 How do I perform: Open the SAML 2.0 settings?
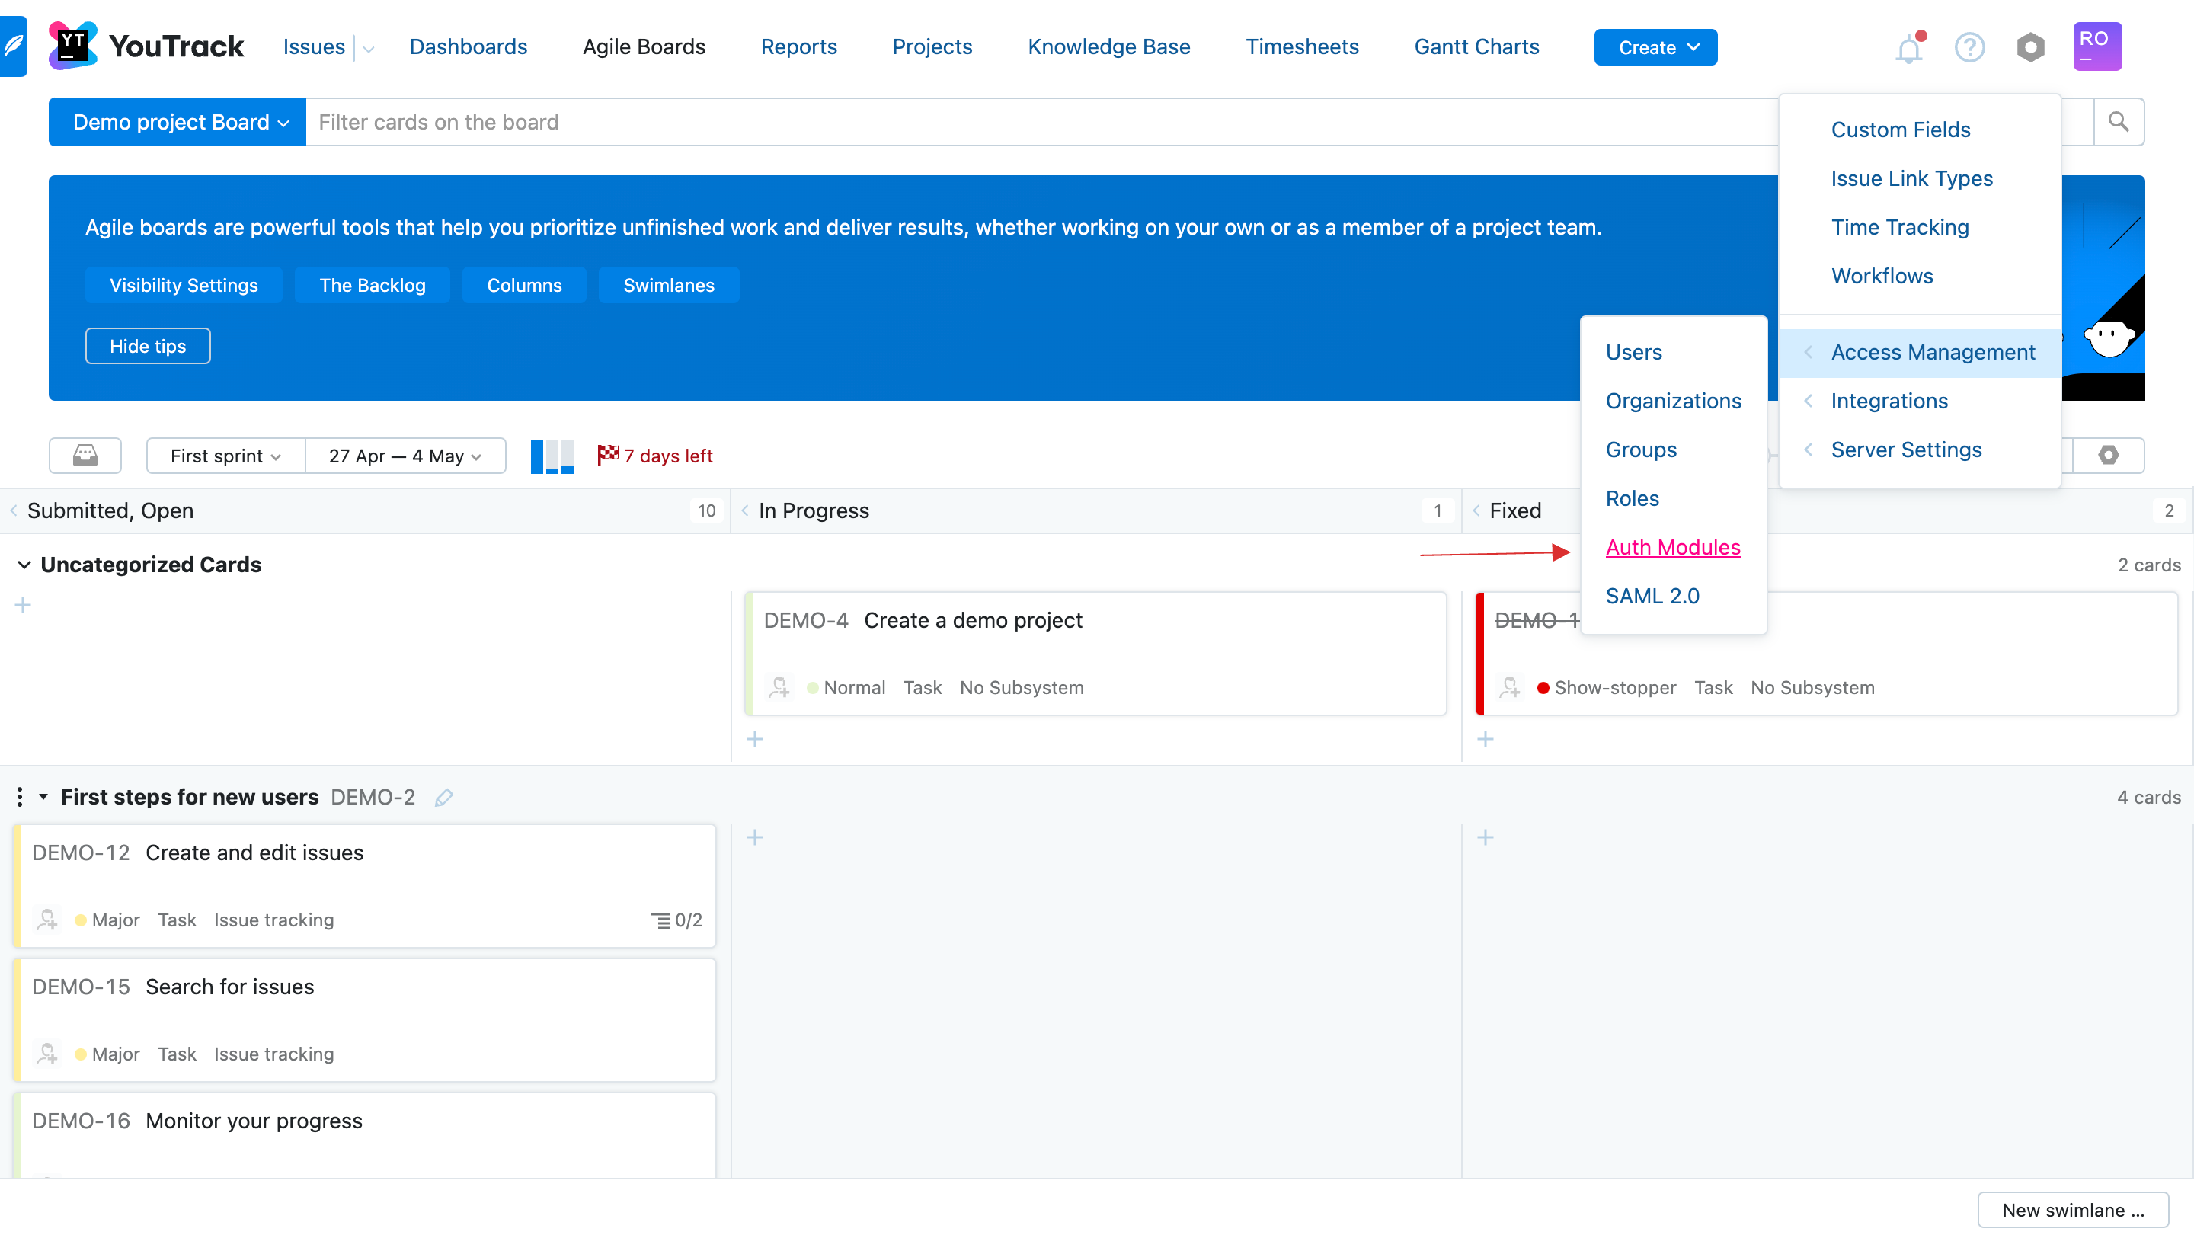[1652, 595]
